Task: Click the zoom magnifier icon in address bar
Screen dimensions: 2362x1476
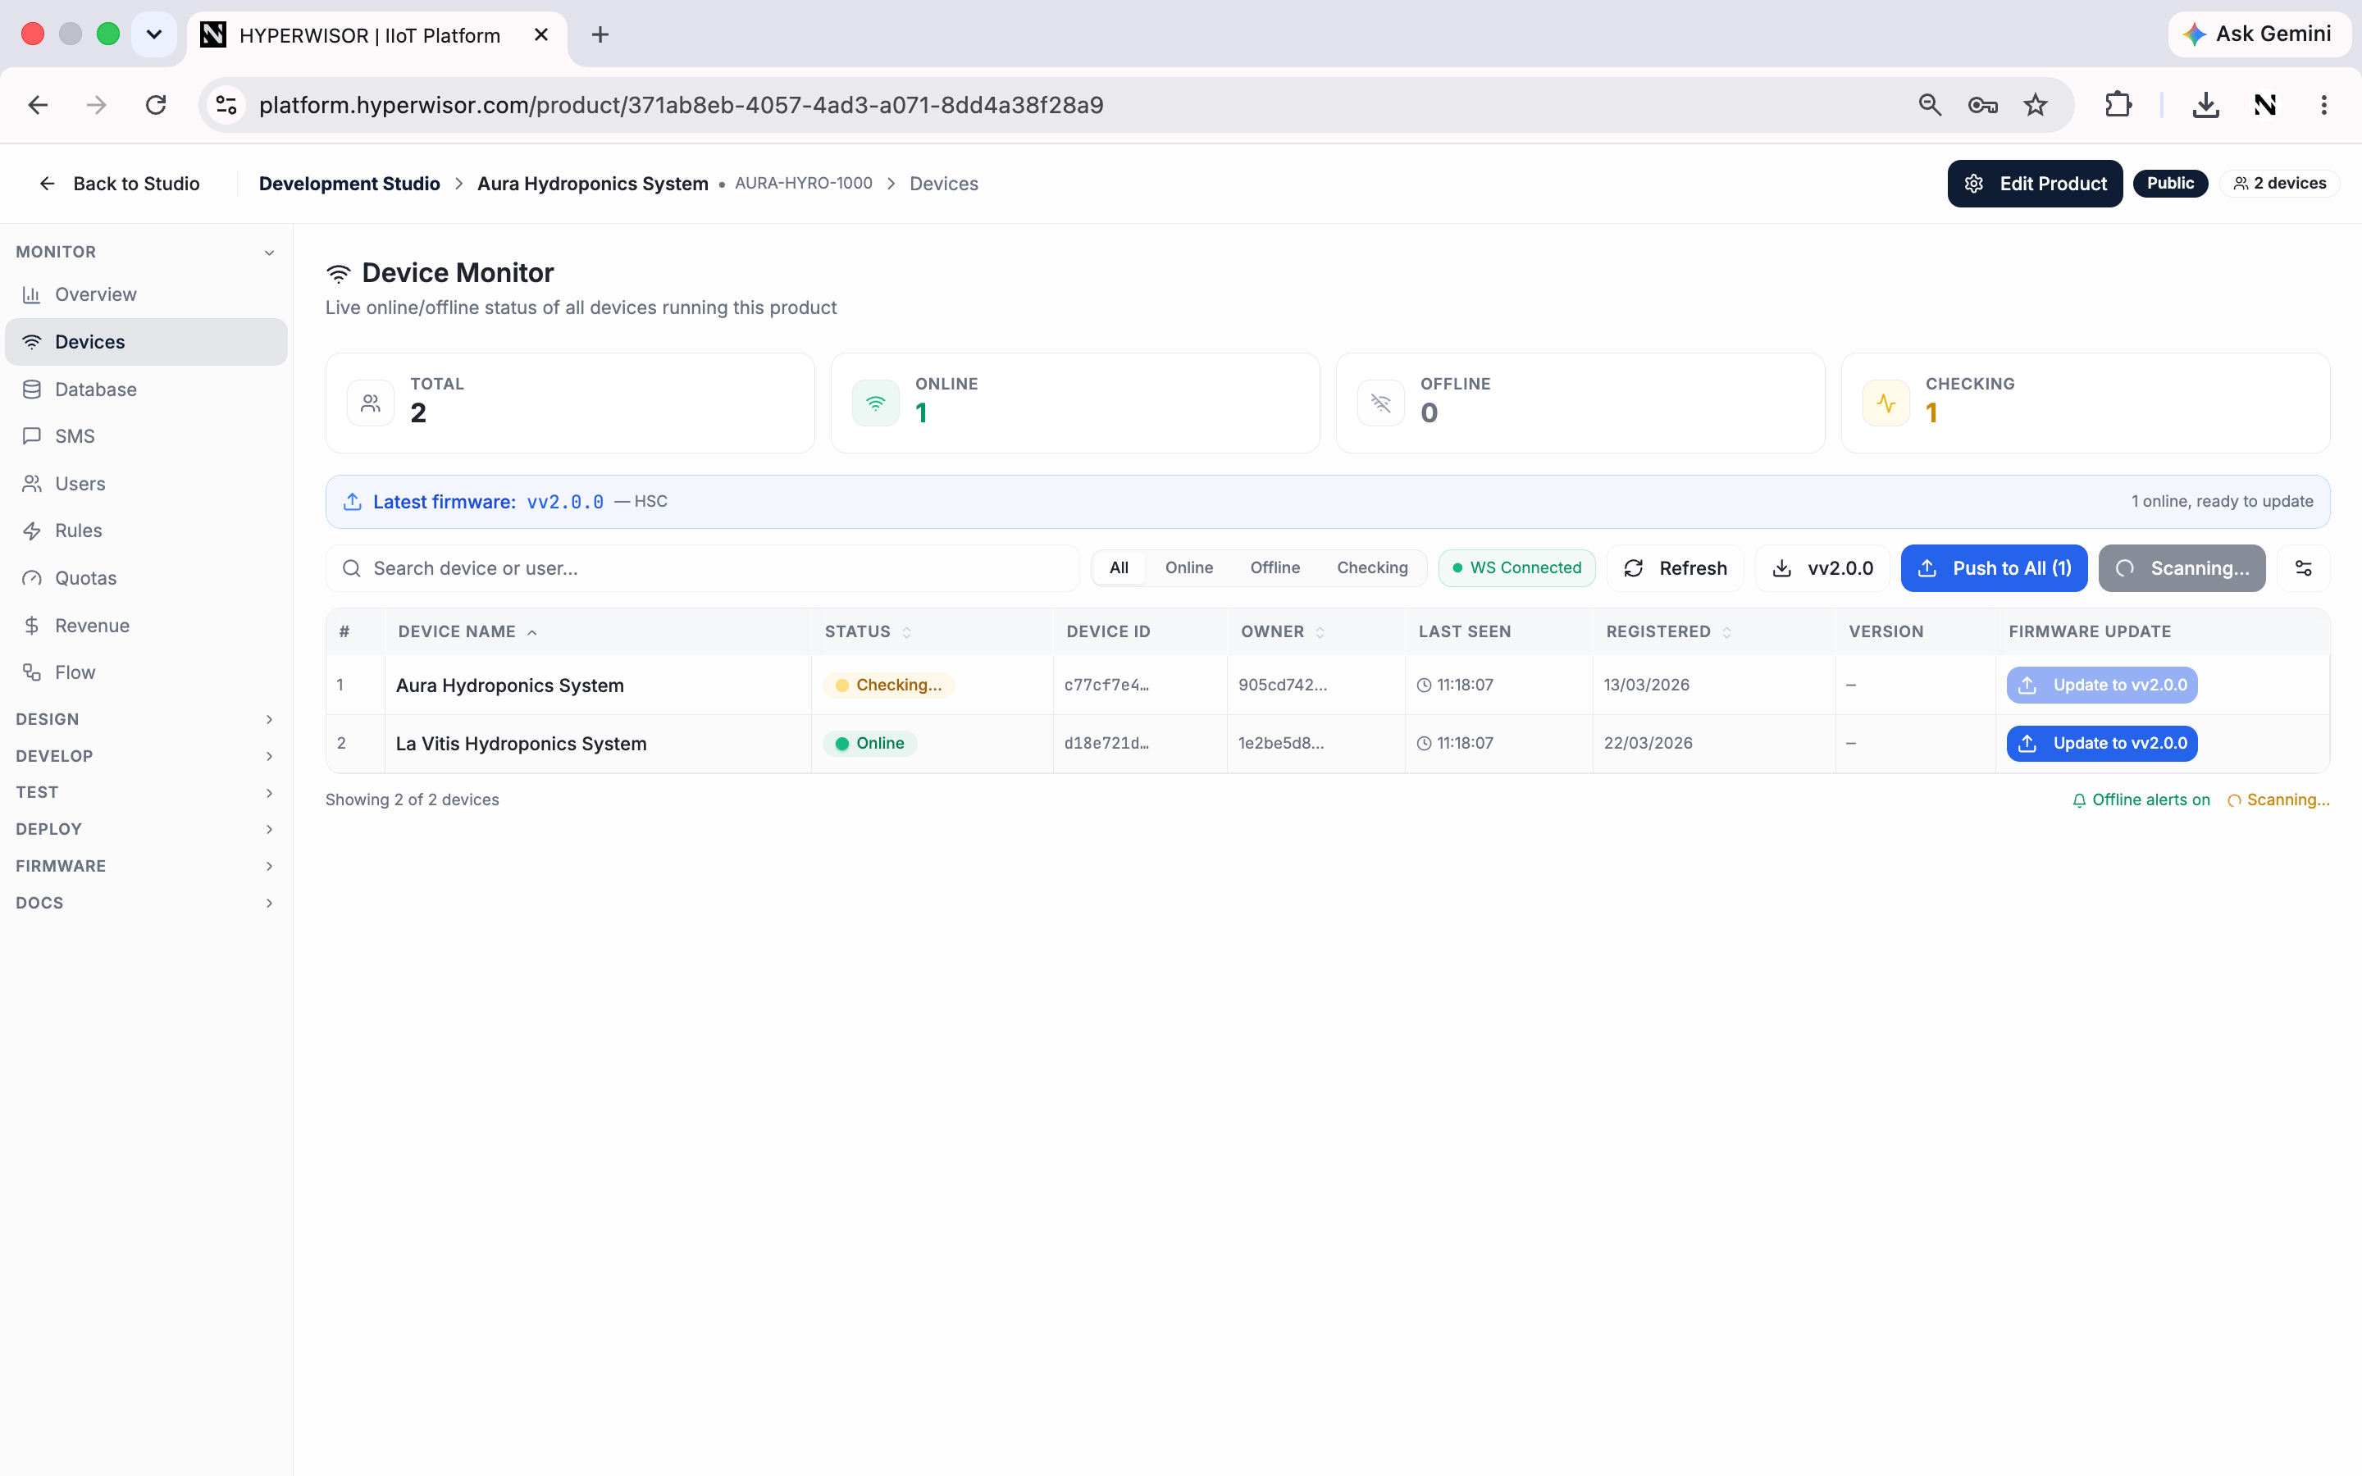Action: pos(1930,104)
